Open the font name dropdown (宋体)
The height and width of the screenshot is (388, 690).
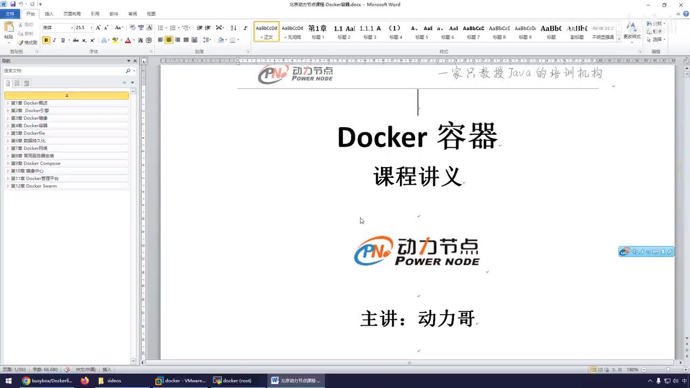pos(72,27)
